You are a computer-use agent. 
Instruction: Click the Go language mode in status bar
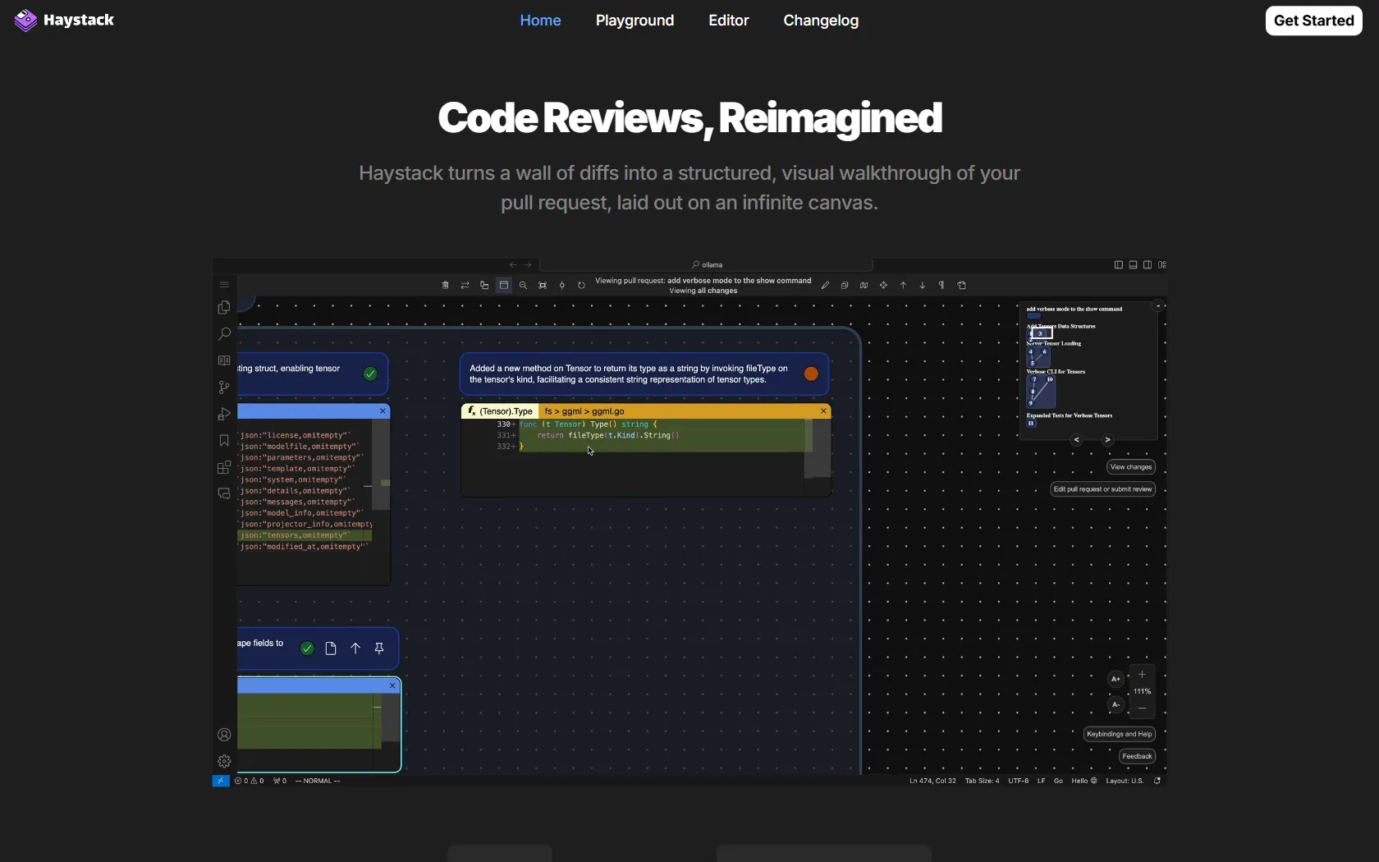(1058, 781)
